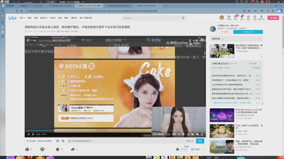
Task: Open 弹幕礼仪 etiquette link arrow
Action: (190, 141)
